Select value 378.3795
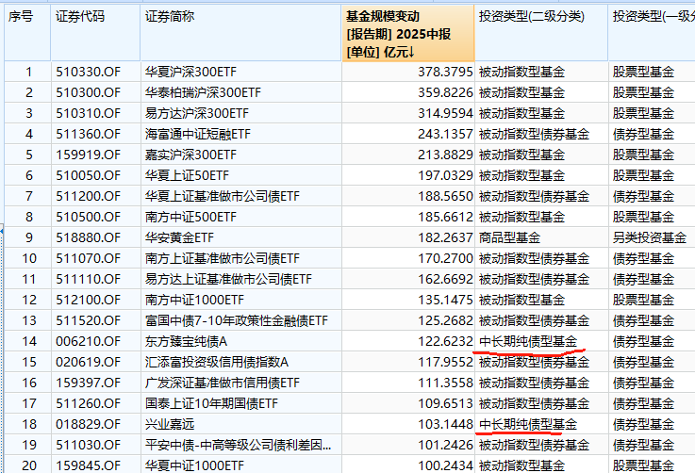This screenshot has width=695, height=473. click(x=445, y=72)
